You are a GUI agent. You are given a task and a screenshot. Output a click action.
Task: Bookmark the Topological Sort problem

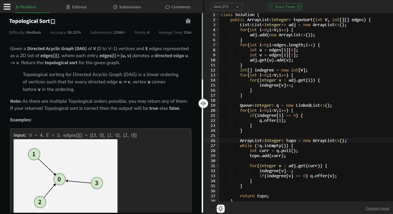point(53,22)
